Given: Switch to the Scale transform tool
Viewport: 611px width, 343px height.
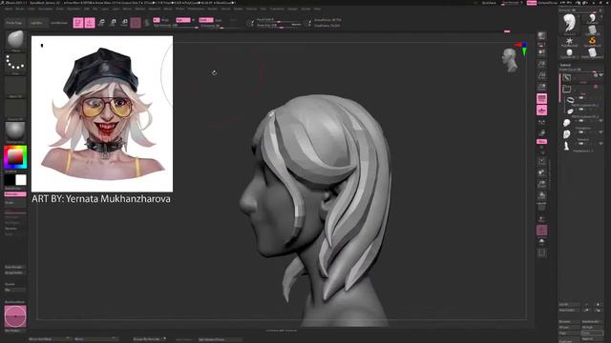Looking at the screenshot, I should coord(113,23).
